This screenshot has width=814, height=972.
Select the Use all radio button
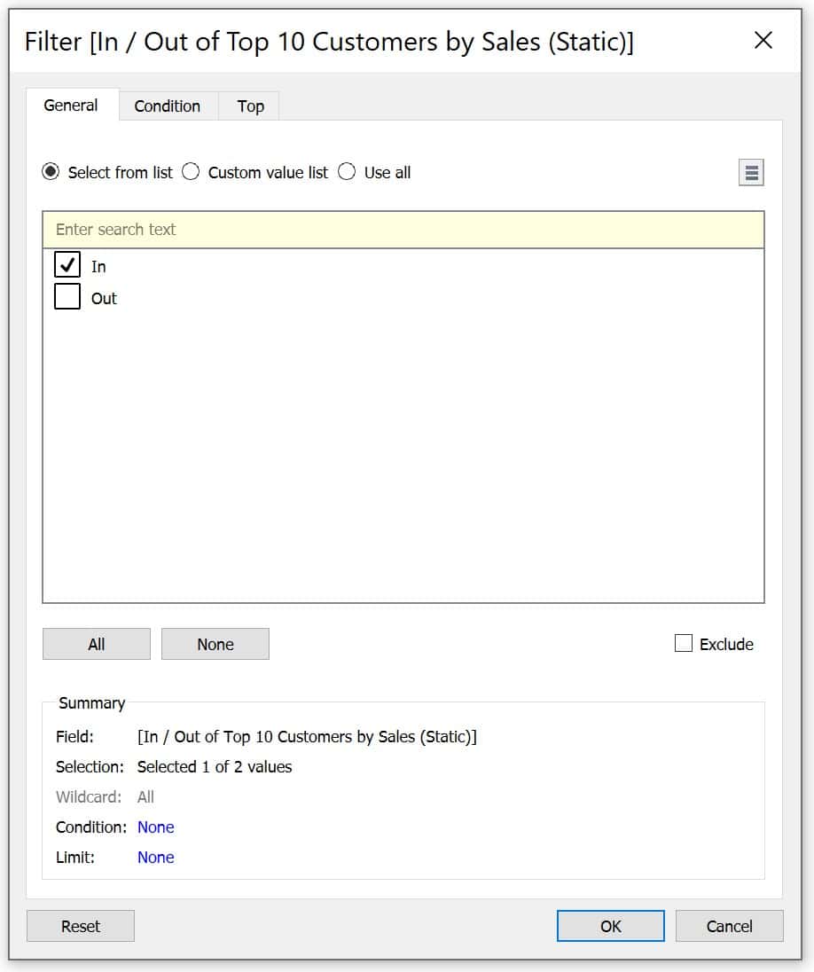click(x=347, y=171)
